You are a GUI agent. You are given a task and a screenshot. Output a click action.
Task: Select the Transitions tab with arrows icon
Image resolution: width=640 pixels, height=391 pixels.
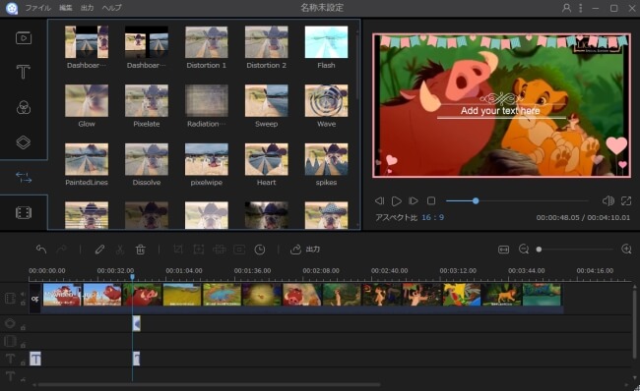24,178
